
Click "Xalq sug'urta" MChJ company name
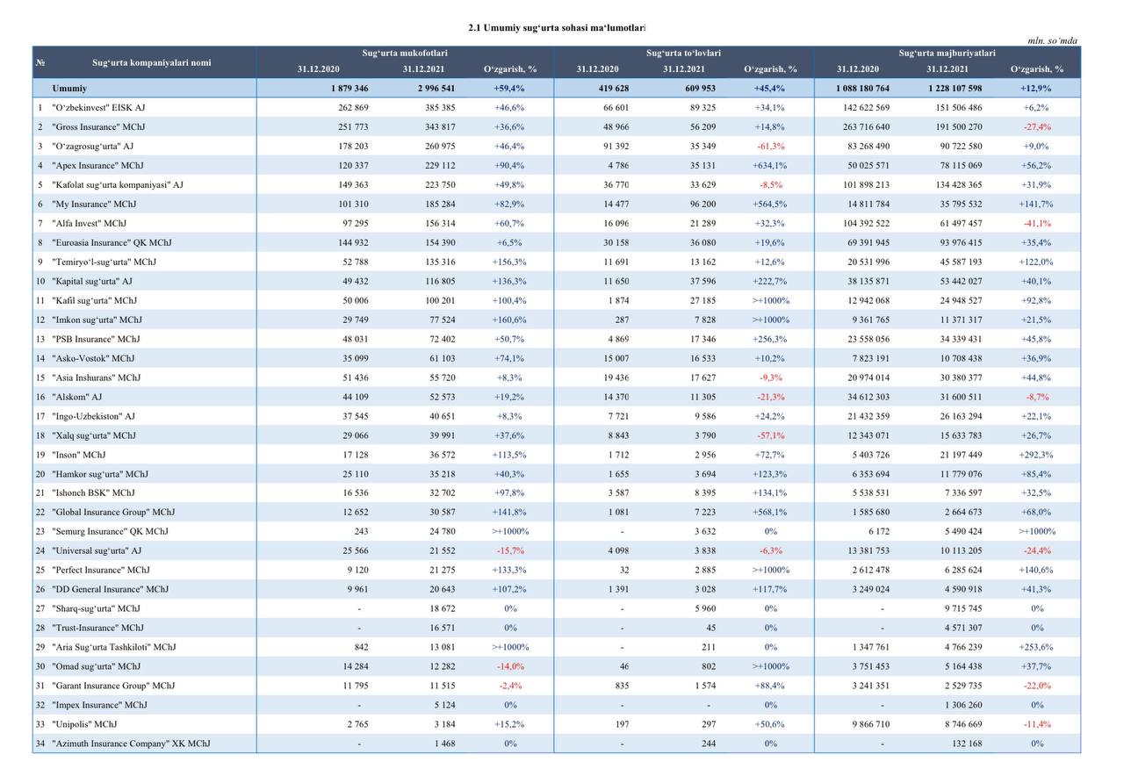click(94, 436)
